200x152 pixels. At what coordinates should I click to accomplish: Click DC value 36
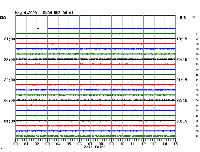[197, 126]
